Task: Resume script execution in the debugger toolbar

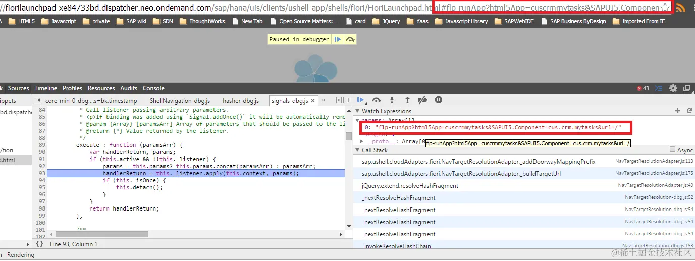Action: click(x=361, y=100)
